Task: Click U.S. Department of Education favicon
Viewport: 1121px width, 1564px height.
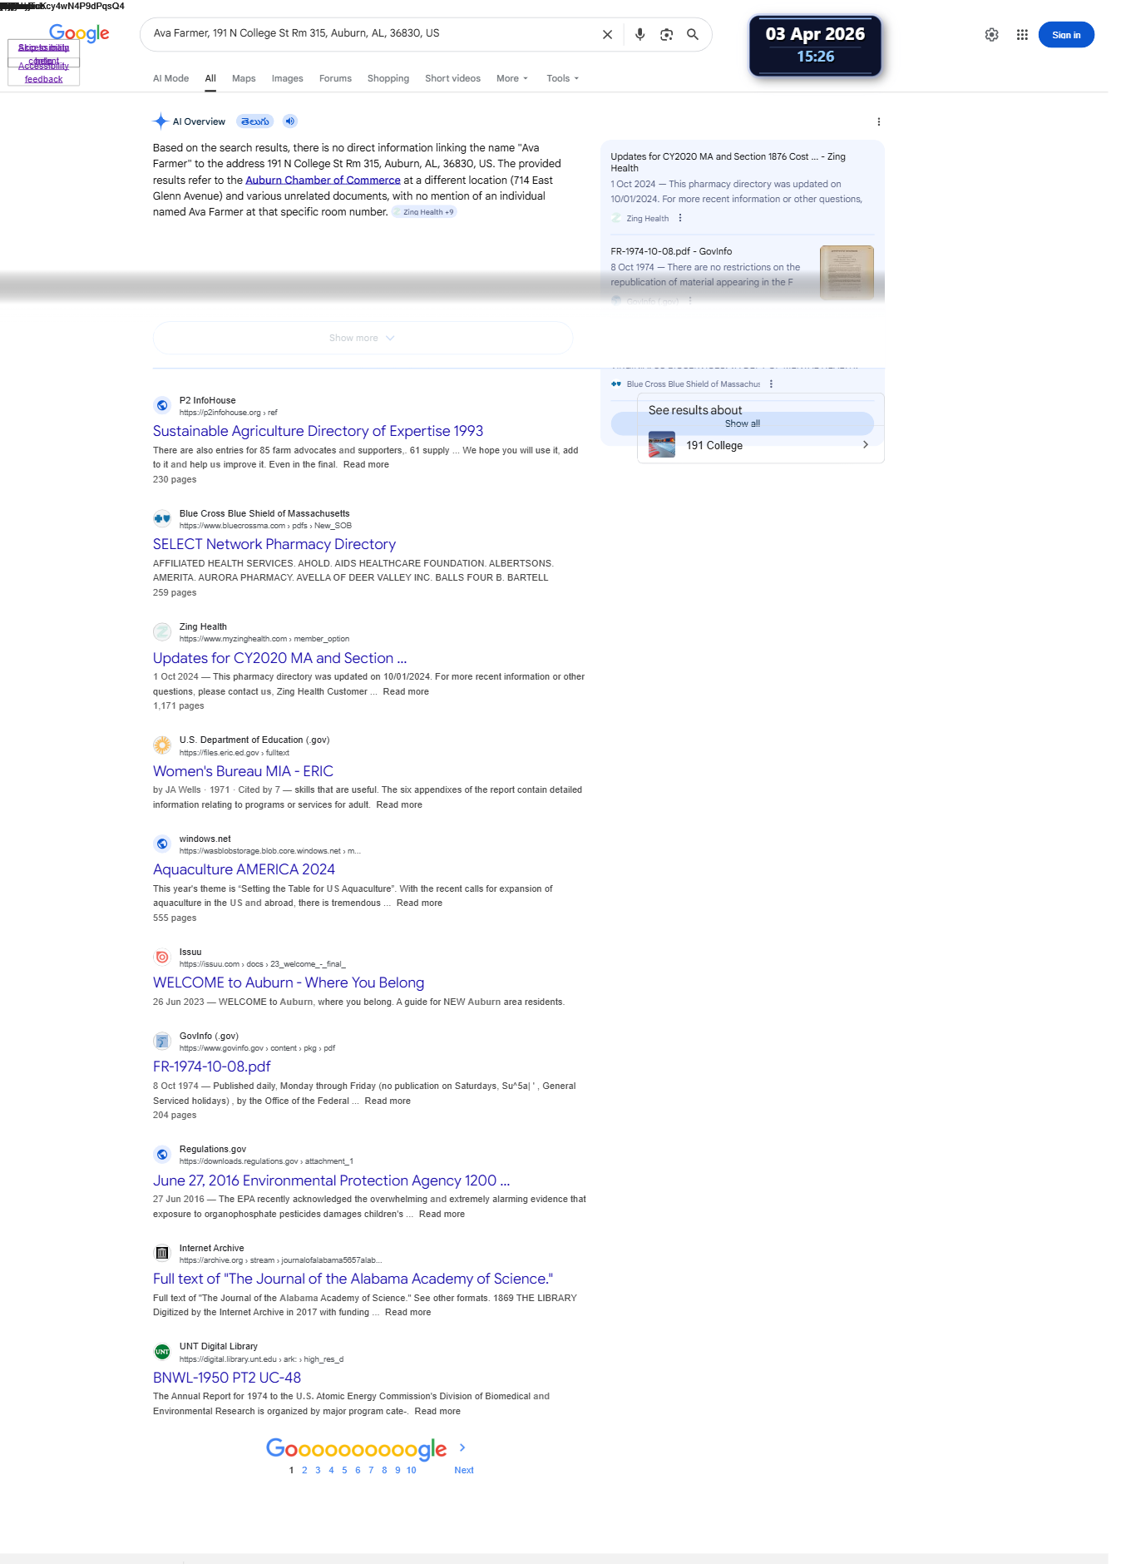Action: click(162, 745)
